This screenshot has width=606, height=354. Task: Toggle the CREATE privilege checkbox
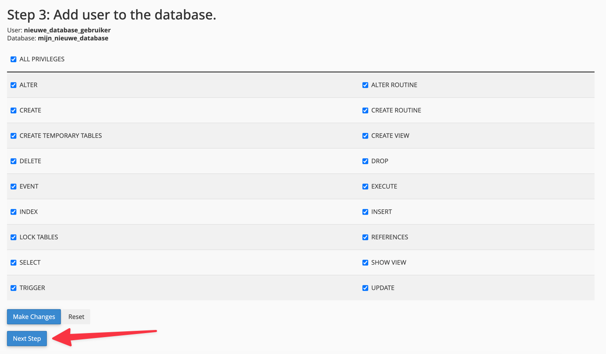coord(13,110)
